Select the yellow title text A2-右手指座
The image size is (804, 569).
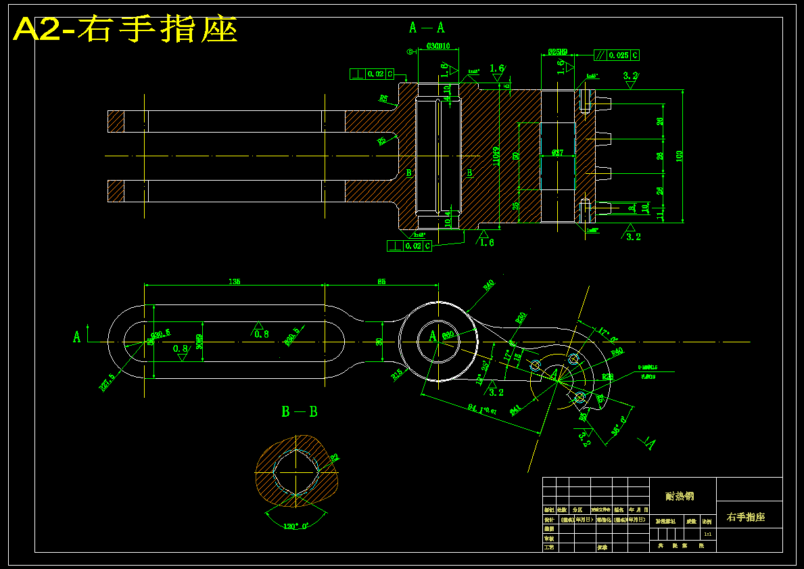[x=125, y=29]
